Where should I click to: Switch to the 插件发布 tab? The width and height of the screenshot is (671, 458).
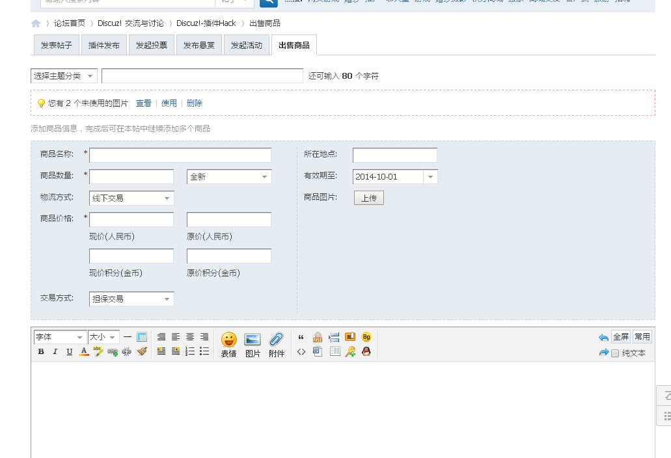pos(104,46)
